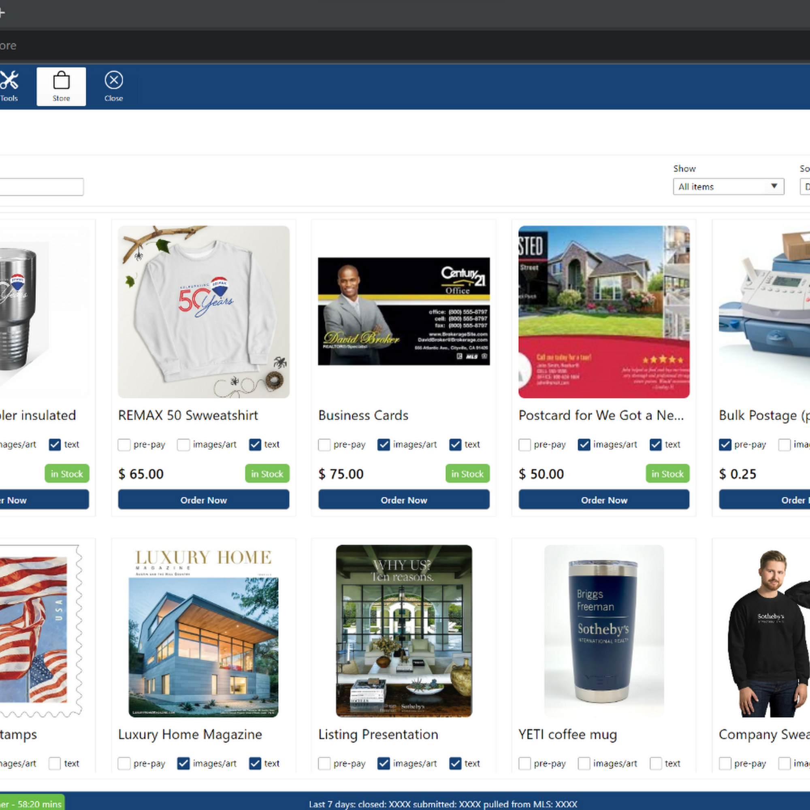Click Order Now under REMAX 50 Swweatshirt

point(203,500)
